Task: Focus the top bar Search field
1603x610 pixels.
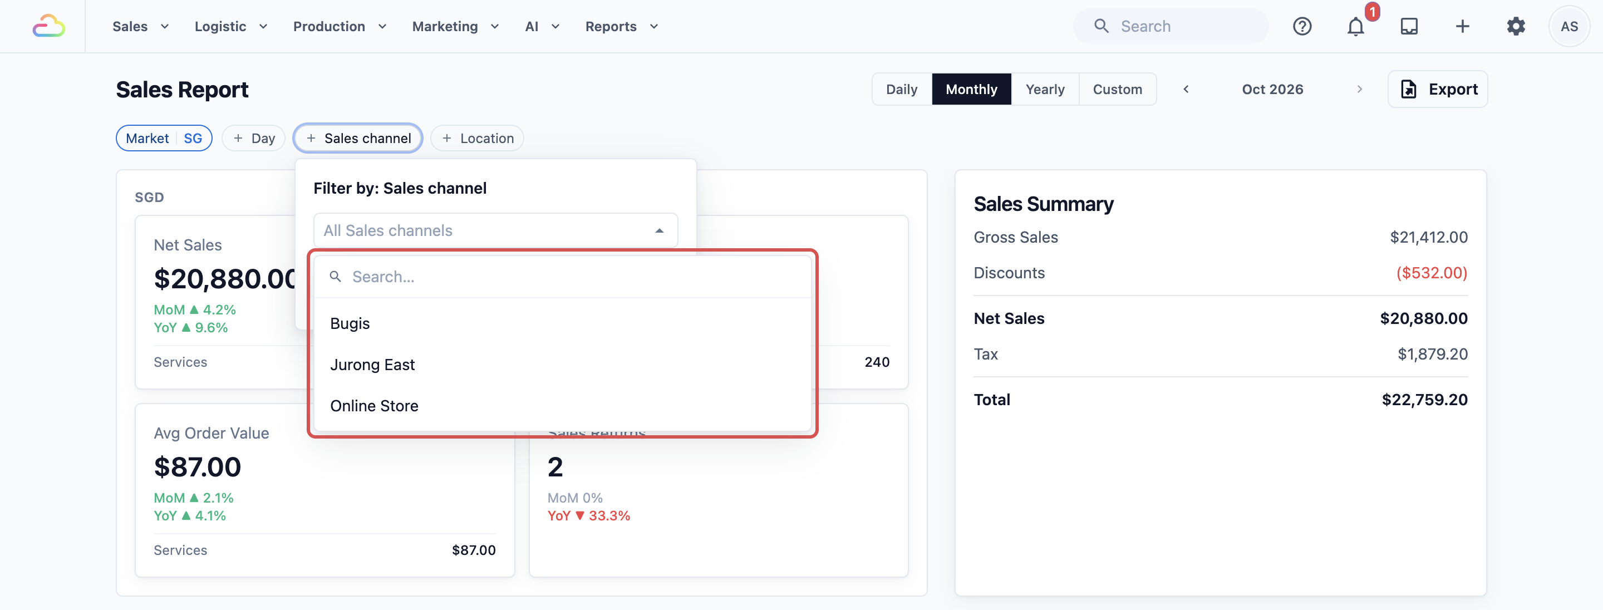Action: [x=1170, y=26]
